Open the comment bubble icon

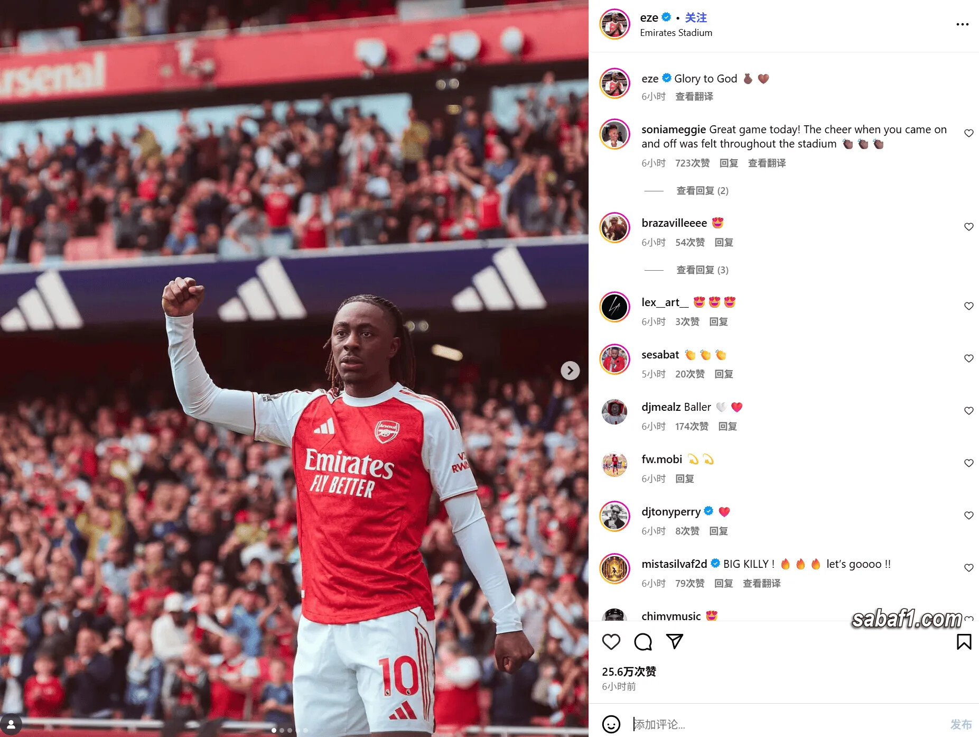coord(643,642)
